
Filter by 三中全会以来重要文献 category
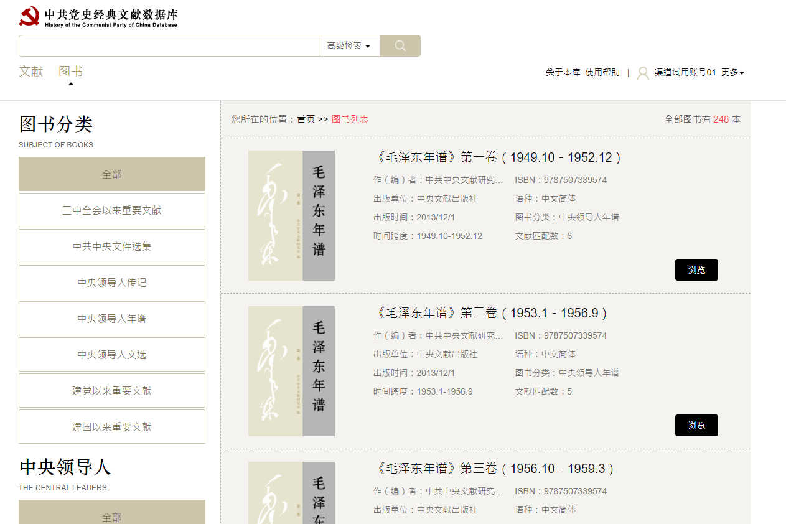112,210
